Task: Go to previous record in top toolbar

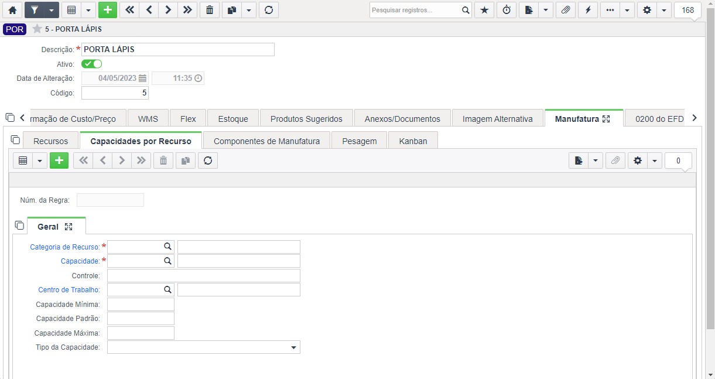Action: [149, 10]
